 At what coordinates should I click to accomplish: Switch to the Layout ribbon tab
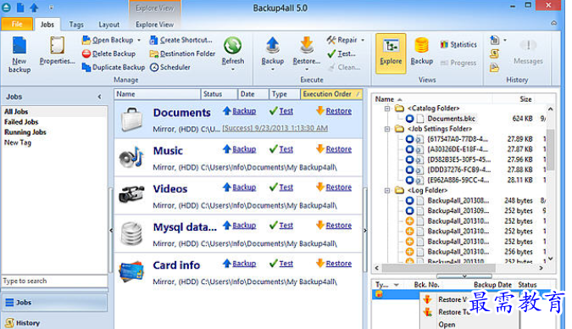click(x=108, y=25)
